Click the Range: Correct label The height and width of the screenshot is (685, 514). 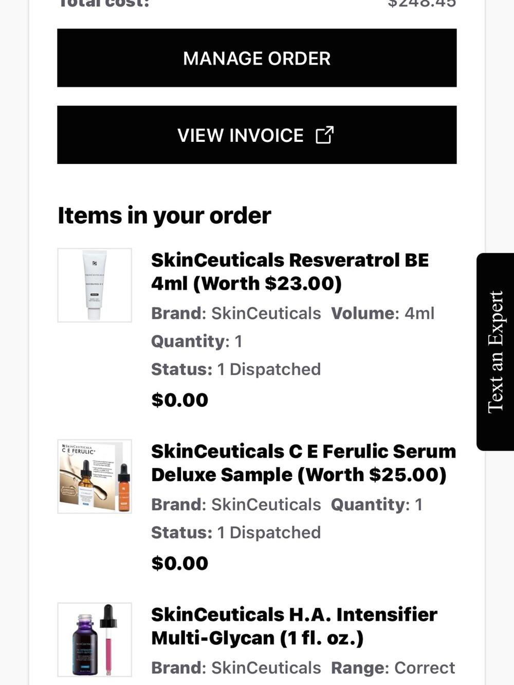coord(393,668)
